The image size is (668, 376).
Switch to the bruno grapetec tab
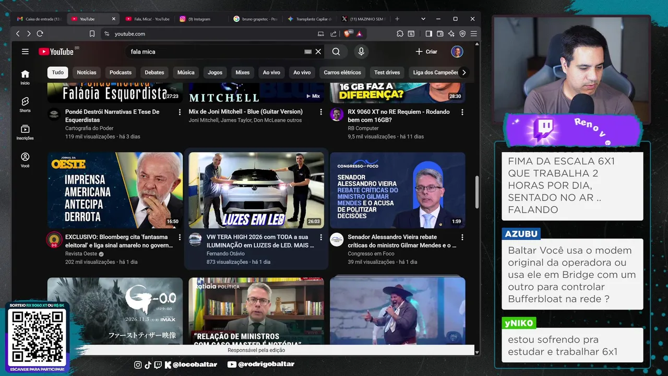point(256,19)
